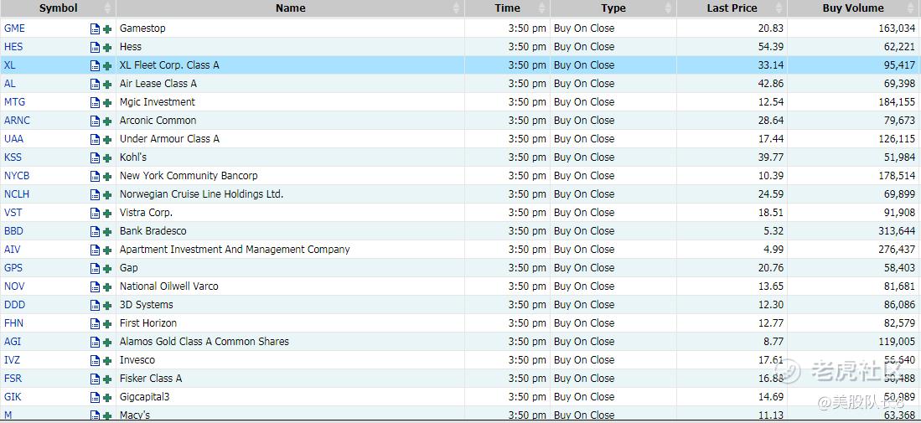The image size is (921, 423).
Task: Open the GME symbol link
Action: click(x=15, y=28)
